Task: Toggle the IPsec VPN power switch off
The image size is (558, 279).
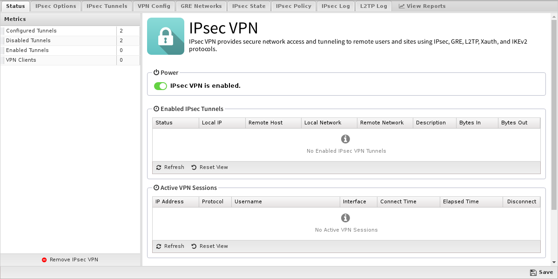Action: click(x=161, y=86)
